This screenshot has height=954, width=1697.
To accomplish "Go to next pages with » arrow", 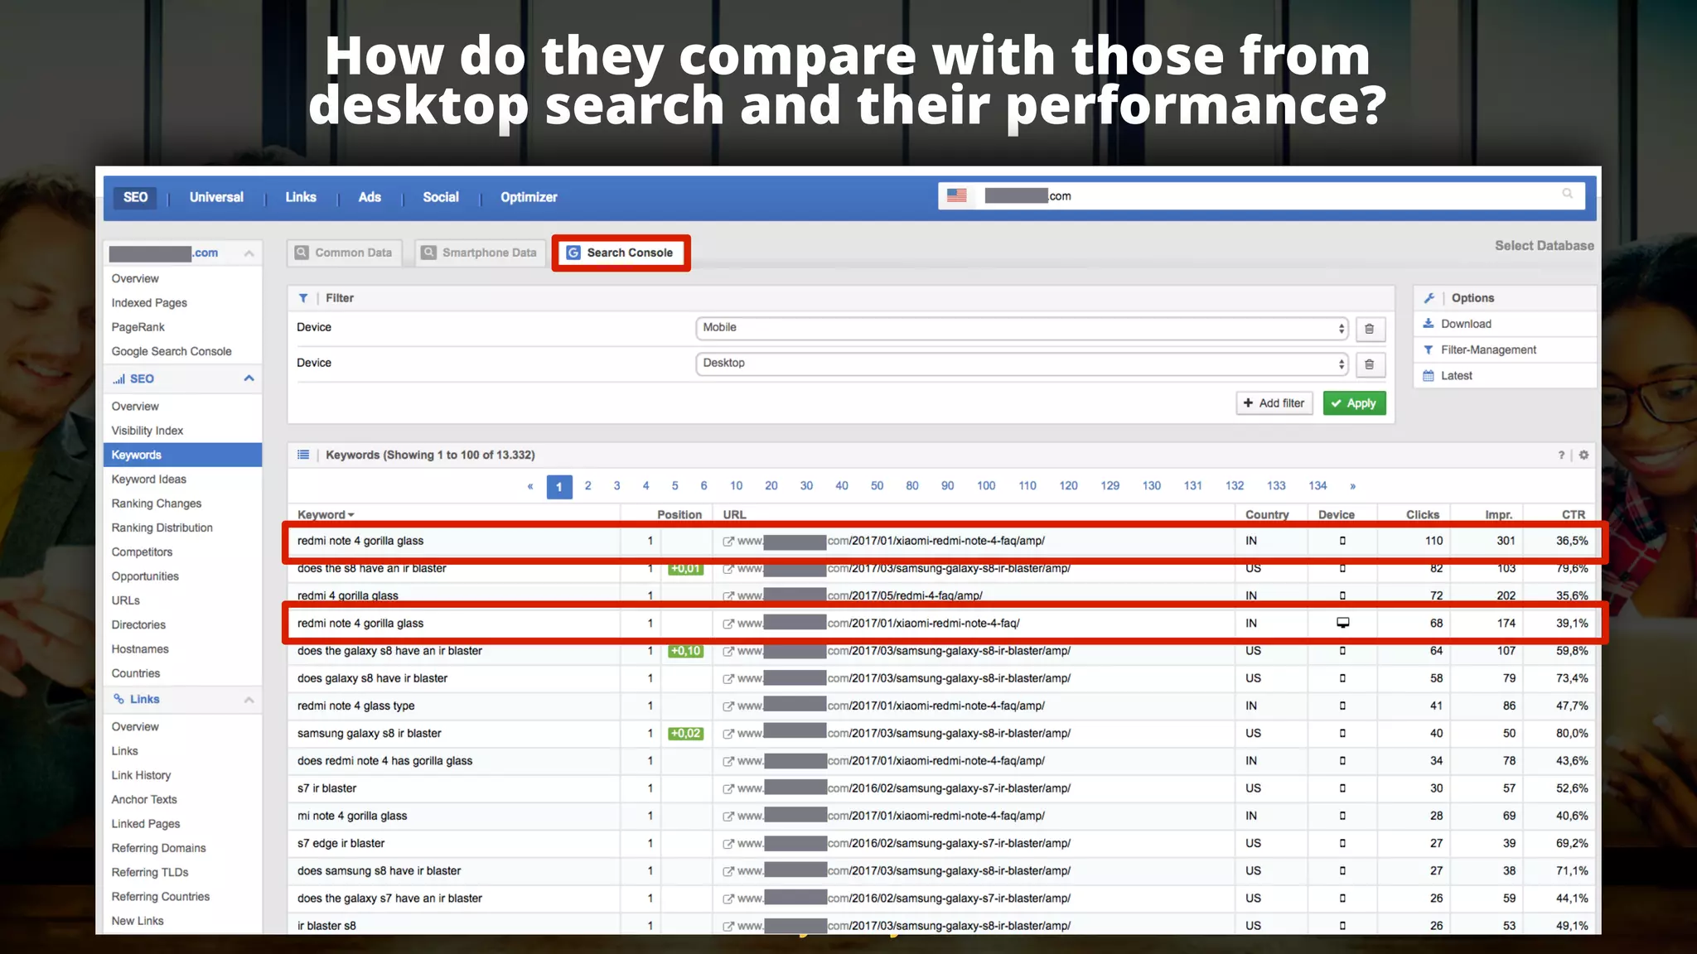I will point(1352,486).
